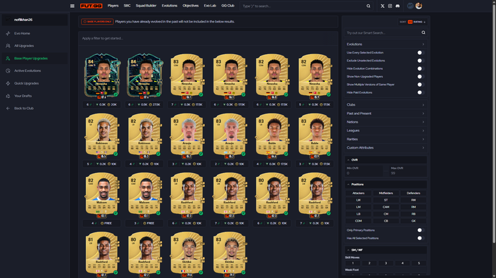Image resolution: width=496 pixels, height=278 pixels.
Task: Open the Sort Rating dropdown
Action: [x=412, y=22]
